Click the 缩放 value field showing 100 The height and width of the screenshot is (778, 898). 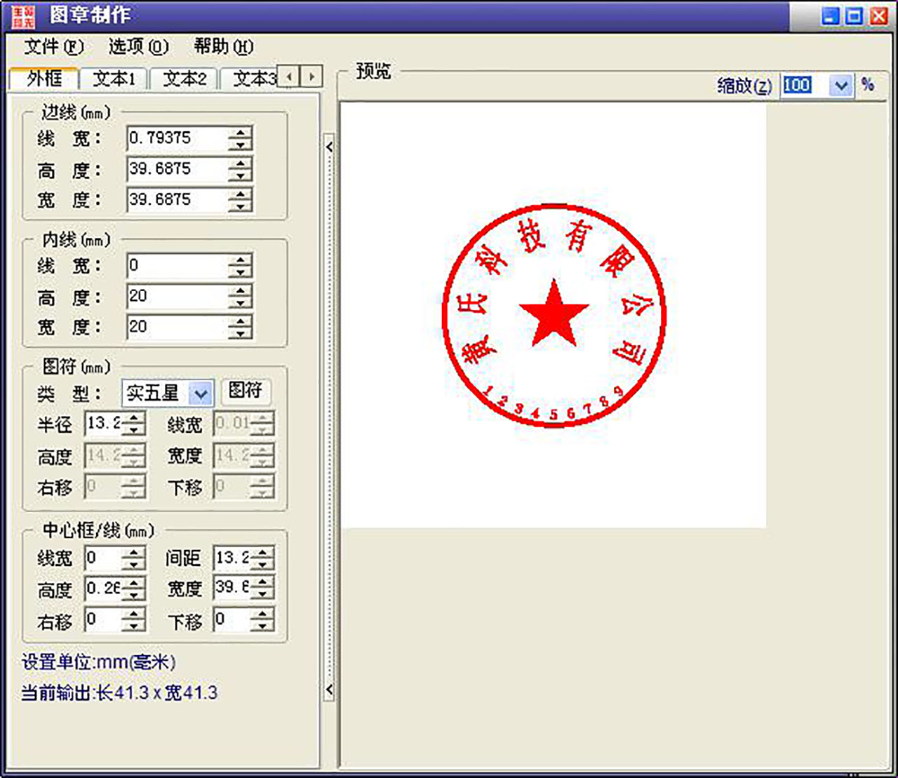pyautogui.click(x=805, y=86)
